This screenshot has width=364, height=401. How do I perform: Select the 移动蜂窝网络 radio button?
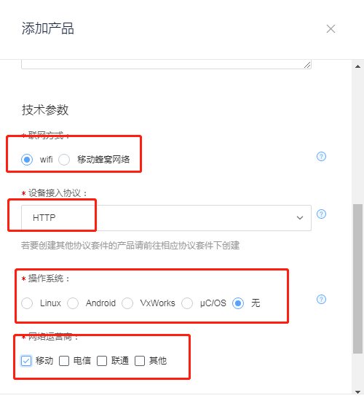point(64,160)
